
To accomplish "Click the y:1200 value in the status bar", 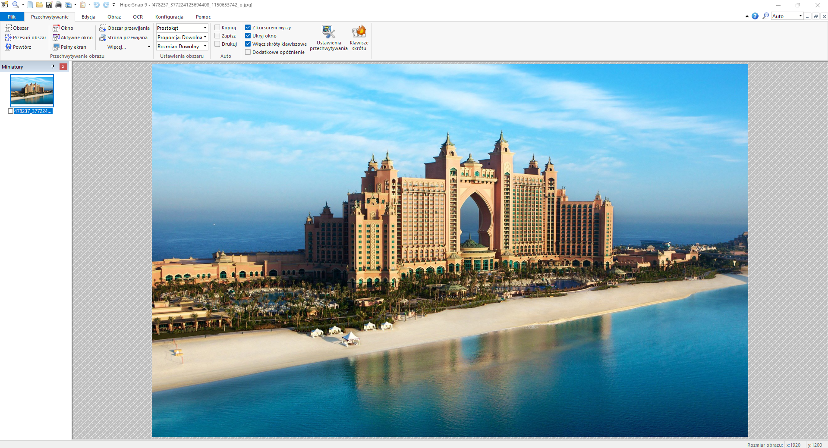I will tap(815, 445).
